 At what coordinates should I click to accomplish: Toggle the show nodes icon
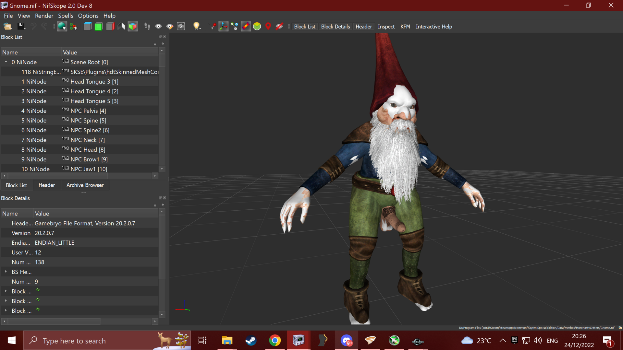(x=235, y=27)
